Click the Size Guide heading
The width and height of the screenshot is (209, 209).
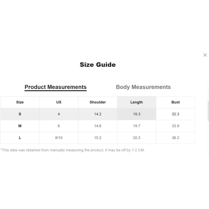[98, 65]
